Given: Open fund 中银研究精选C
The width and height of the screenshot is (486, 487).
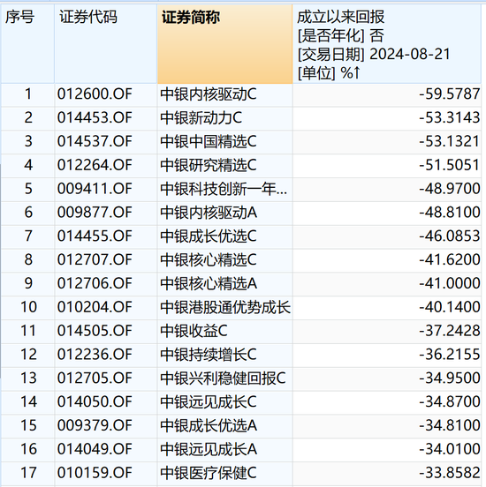Looking at the screenshot, I should coord(209,165).
